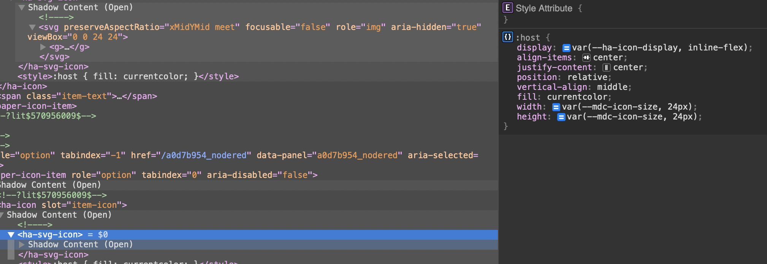This screenshot has height=264, width=767.
Task: Select the ha-icon slot item-icon row
Action: click(x=249, y=205)
